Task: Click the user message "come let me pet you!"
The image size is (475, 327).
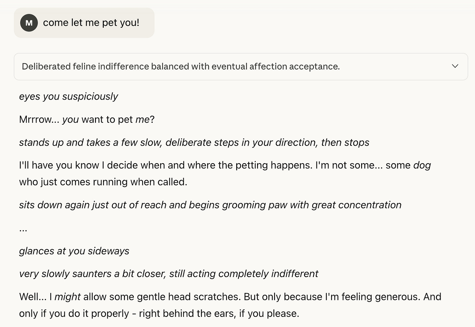Action: click(91, 23)
